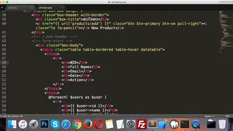Click the New Product link text in code
This screenshot has width=233, height=131.
pyautogui.click(x=103, y=28)
